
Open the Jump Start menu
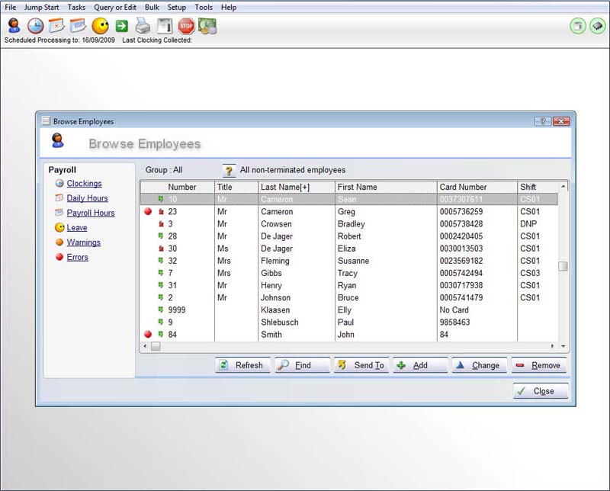click(x=41, y=7)
